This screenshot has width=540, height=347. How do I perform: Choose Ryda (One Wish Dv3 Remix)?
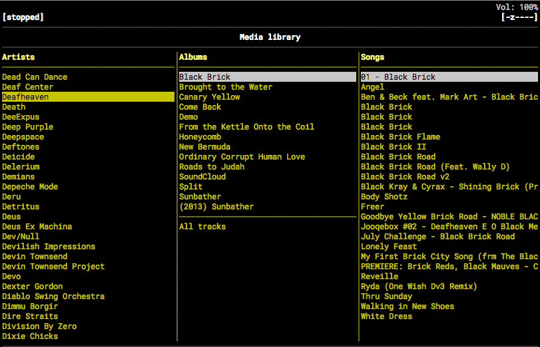coord(419,287)
